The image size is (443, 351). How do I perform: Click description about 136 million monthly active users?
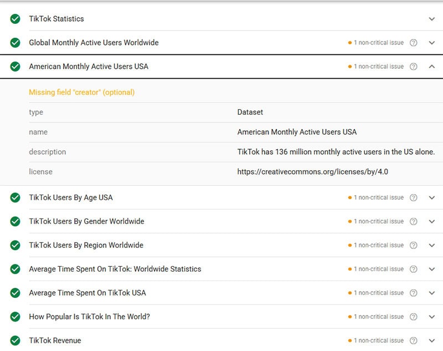[336, 152]
